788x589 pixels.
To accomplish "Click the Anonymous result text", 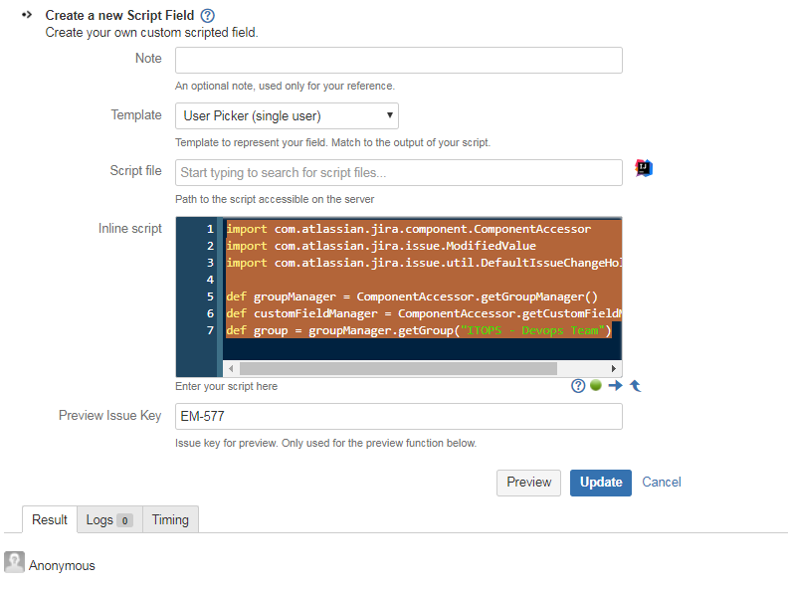I will tap(62, 565).
